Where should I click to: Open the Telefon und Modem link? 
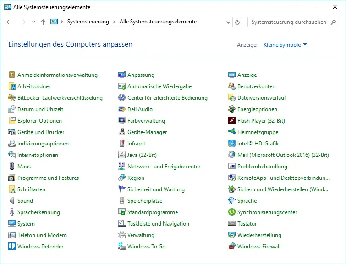tap(42, 235)
